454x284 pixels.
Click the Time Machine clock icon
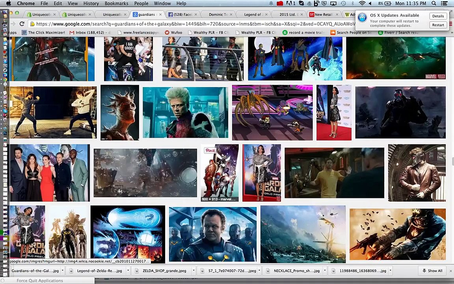click(343, 4)
